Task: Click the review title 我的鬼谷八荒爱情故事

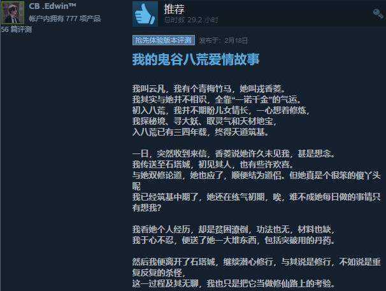Action: pos(196,59)
